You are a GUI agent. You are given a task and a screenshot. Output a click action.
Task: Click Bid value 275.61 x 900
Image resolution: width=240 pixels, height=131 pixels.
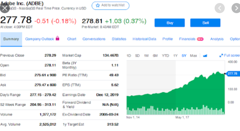45,75
